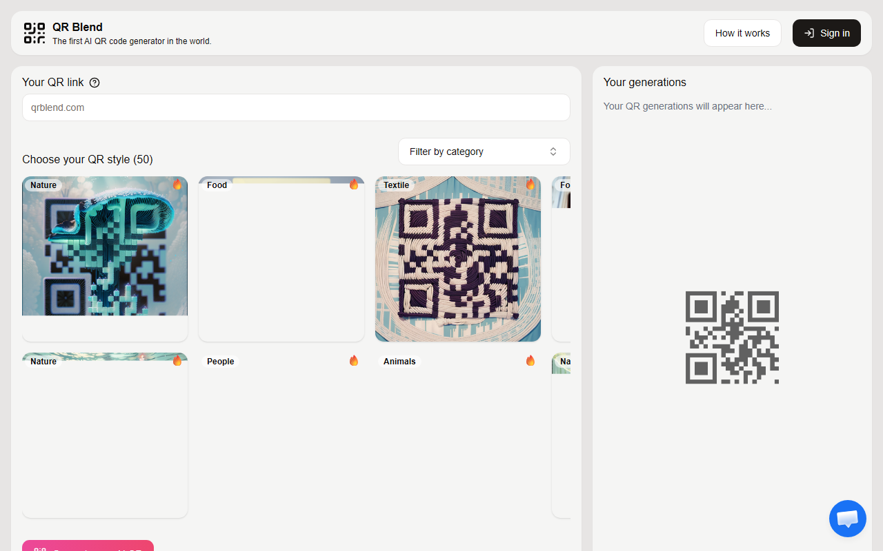This screenshot has height=551, width=883.
Task: Click the Textile category badge
Action: tap(397, 185)
